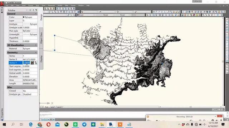This screenshot has height=128, width=229.
Task: Switch to the Design tab of Properties
Action: 41,17
